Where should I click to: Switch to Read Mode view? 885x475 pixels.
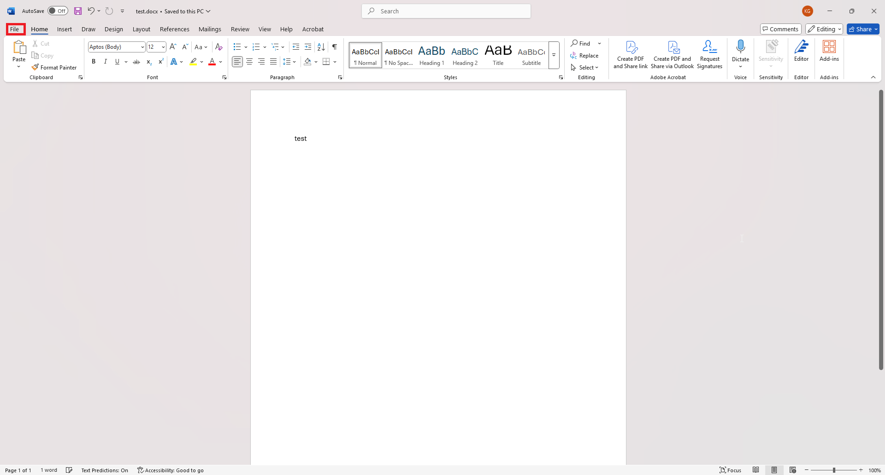pyautogui.click(x=756, y=470)
